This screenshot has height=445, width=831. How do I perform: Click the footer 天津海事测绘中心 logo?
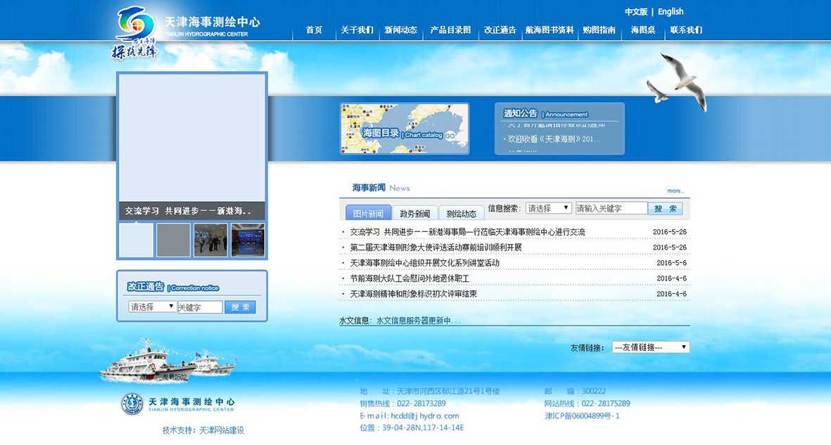point(177,404)
